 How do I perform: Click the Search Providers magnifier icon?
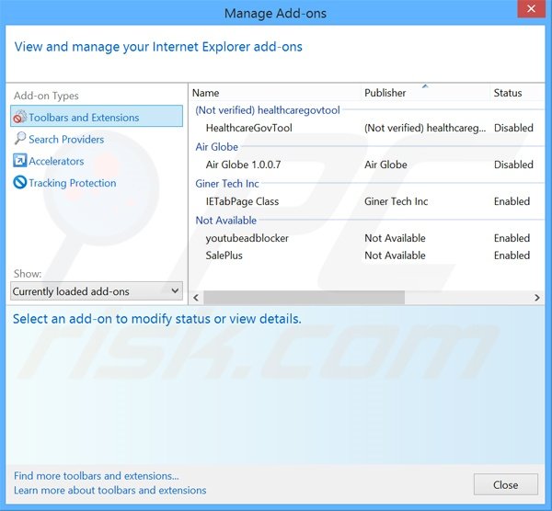19,139
